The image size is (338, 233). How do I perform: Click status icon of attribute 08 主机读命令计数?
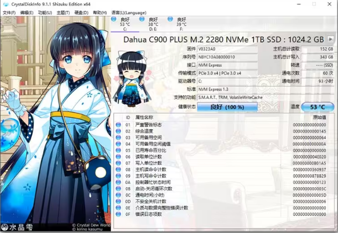(118, 170)
